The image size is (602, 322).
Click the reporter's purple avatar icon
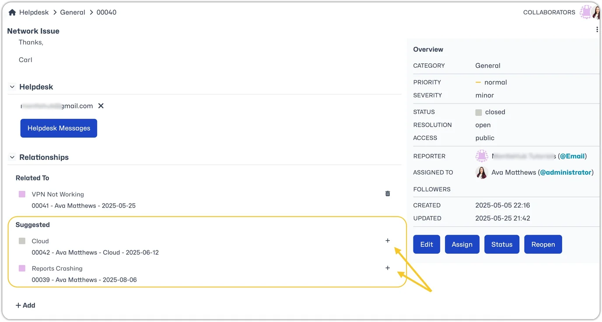[482, 156]
